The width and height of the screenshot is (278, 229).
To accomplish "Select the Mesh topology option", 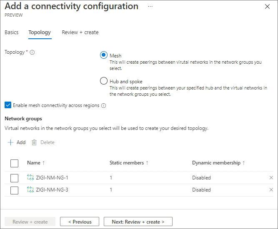I will pos(104,55).
